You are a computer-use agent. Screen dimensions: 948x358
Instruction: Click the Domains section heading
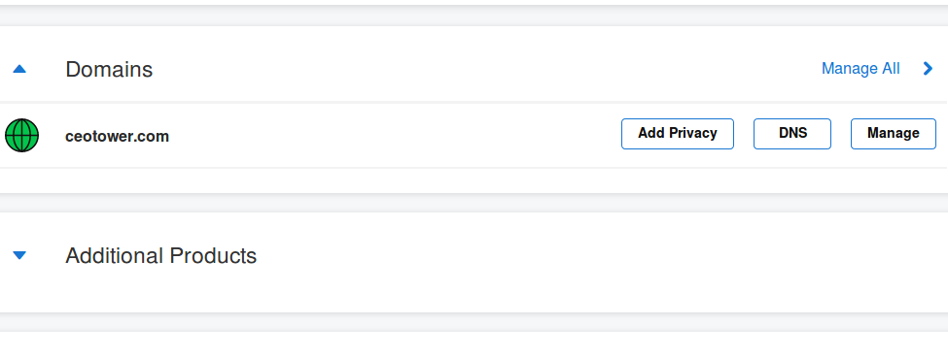pyautogui.click(x=109, y=70)
